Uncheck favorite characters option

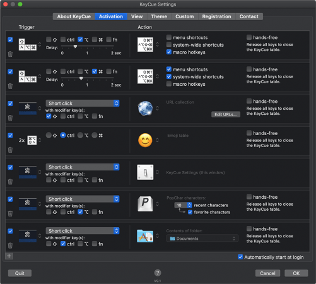(190, 212)
